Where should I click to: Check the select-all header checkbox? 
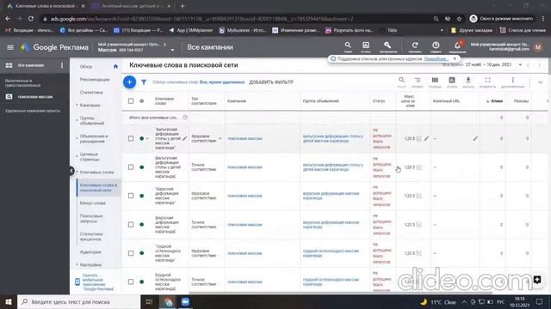click(x=131, y=101)
